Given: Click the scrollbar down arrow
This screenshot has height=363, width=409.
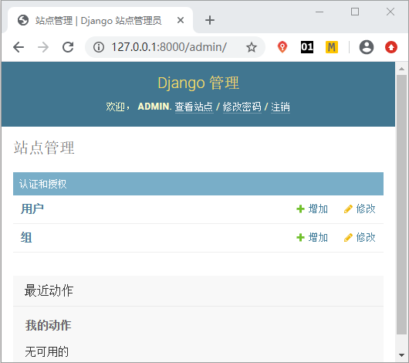Looking at the screenshot, I should 402,355.
